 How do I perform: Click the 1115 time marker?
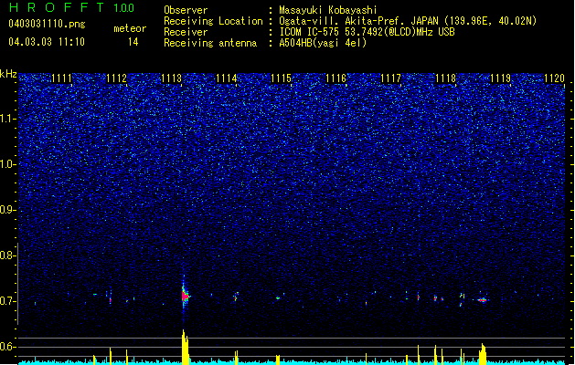pyautogui.click(x=281, y=78)
